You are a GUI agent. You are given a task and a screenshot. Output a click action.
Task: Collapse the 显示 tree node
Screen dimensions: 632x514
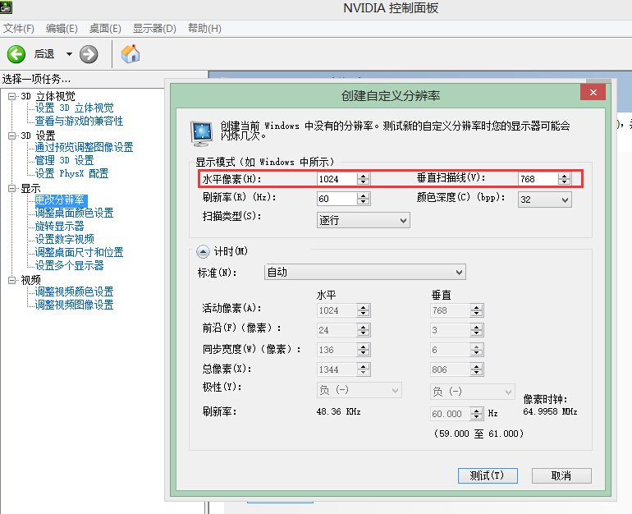(x=12, y=188)
